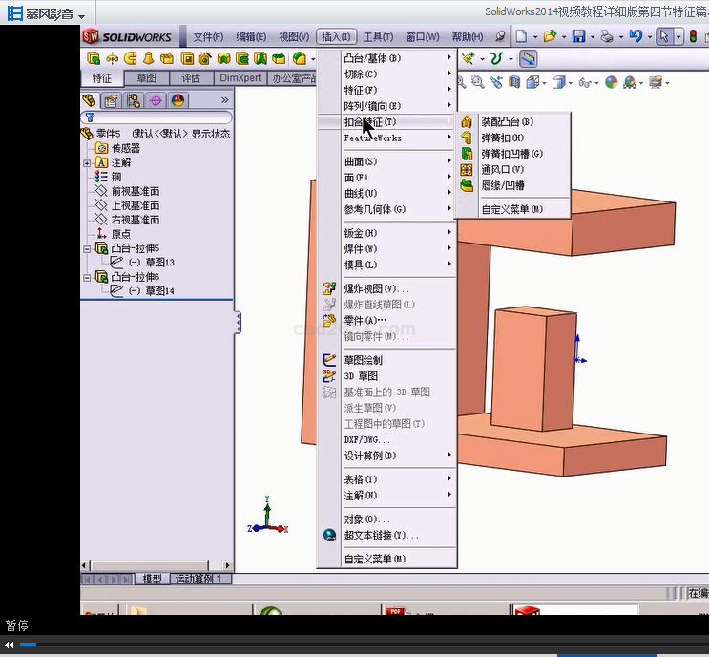Open the PropertyManager tab icon
Screen dimensions: 709x657
(x=112, y=100)
